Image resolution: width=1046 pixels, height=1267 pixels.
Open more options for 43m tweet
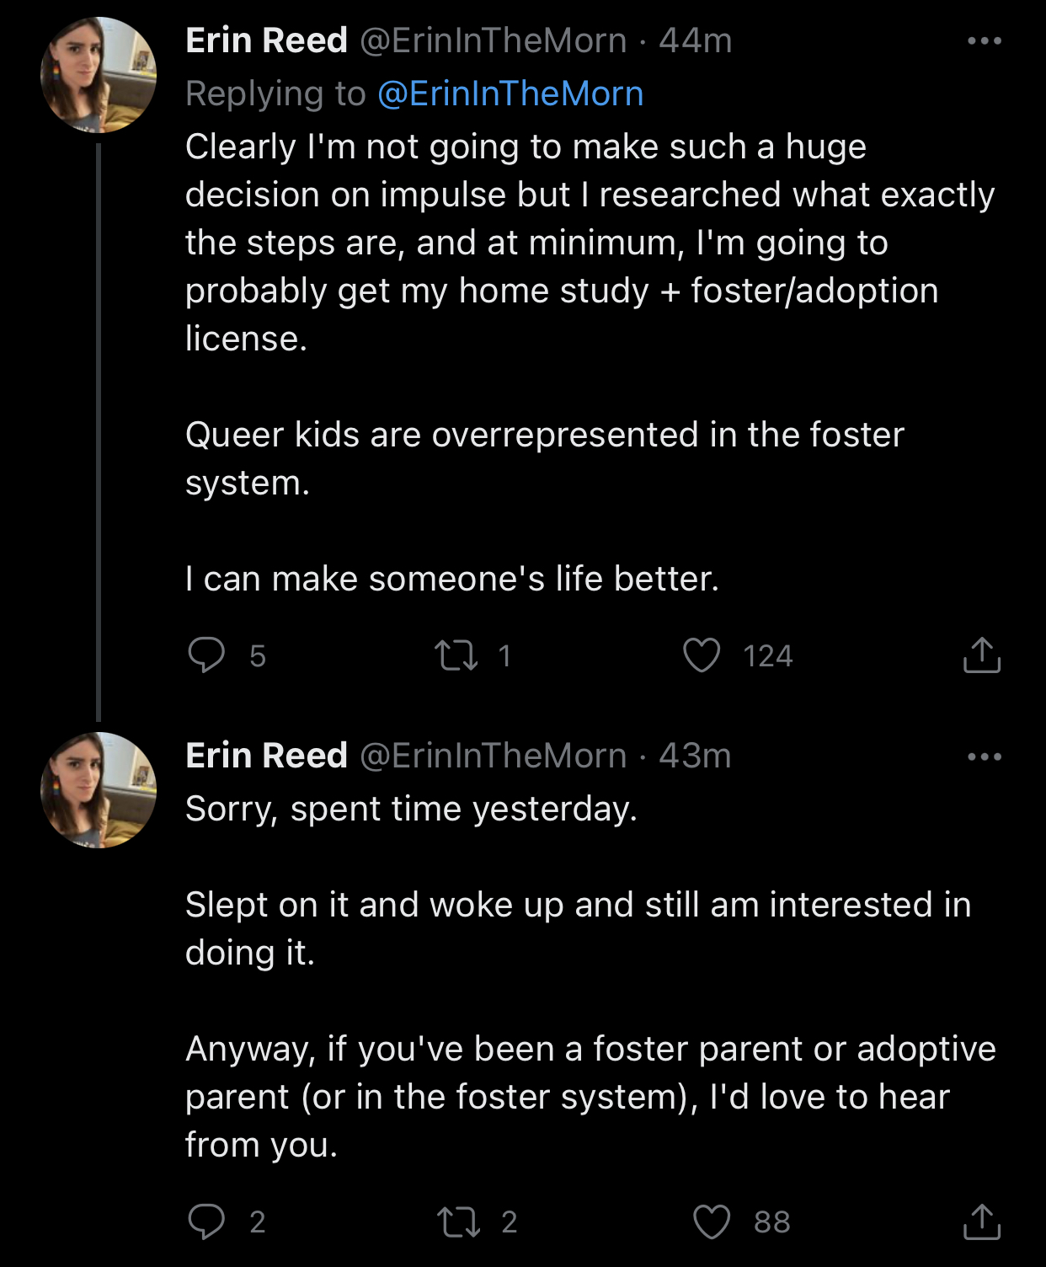pos(984,756)
